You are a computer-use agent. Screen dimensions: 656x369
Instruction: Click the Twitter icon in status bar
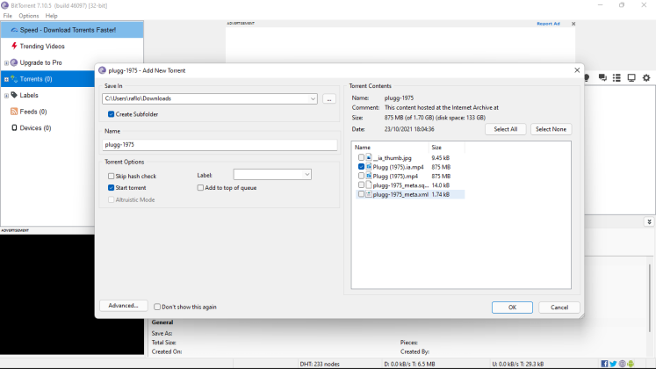click(x=613, y=364)
